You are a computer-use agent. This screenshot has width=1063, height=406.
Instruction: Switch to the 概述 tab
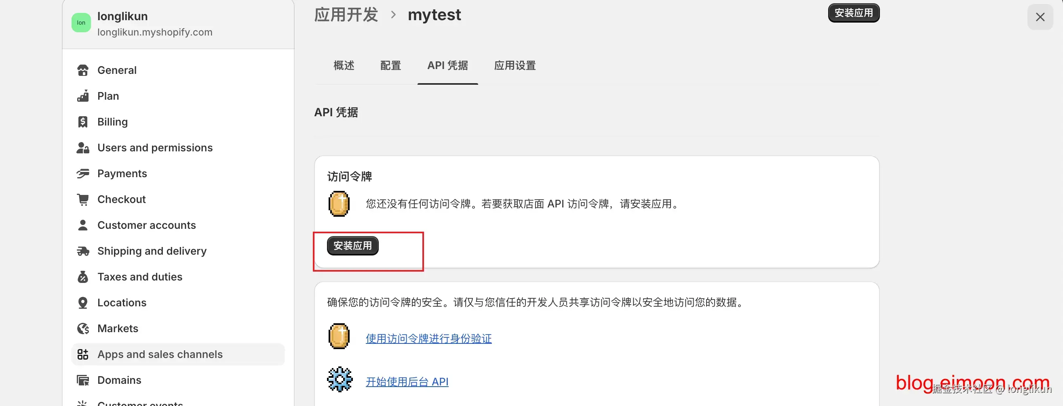[344, 65]
